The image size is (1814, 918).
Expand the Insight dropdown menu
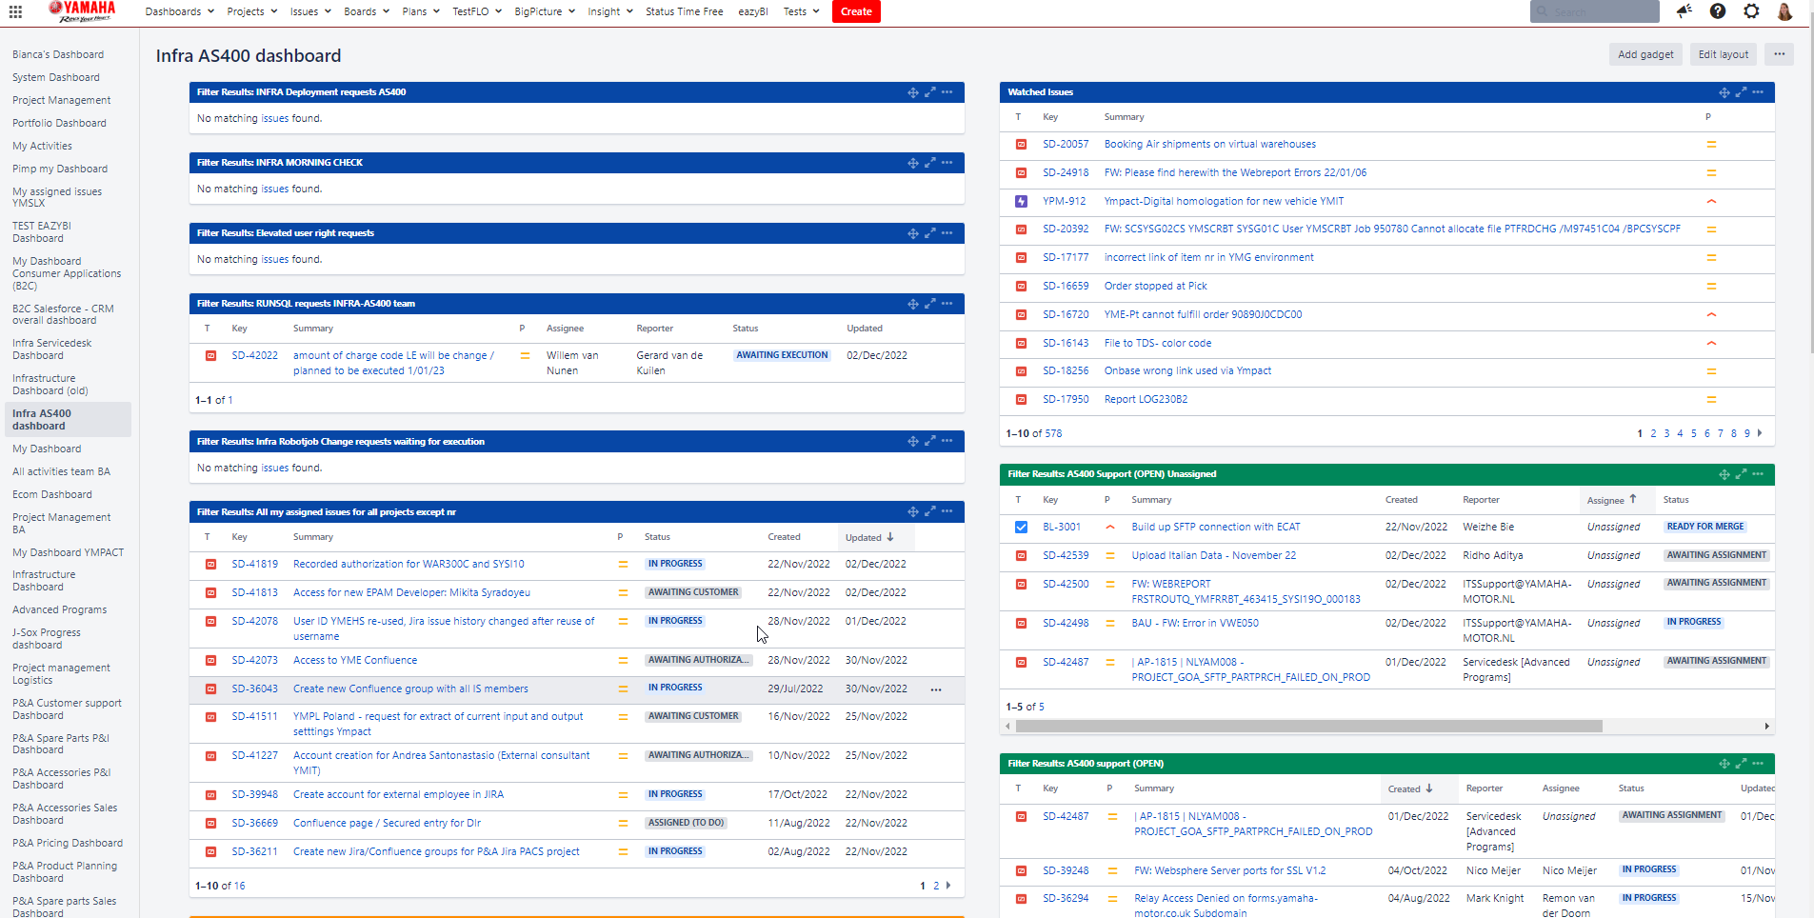pyautogui.click(x=610, y=11)
